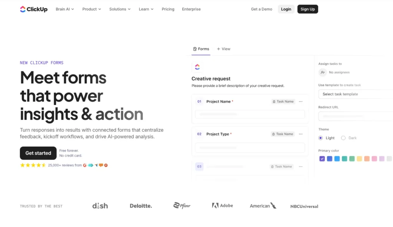393x227 pixels.
Task: Expand the Solutions menu
Action: click(x=120, y=9)
